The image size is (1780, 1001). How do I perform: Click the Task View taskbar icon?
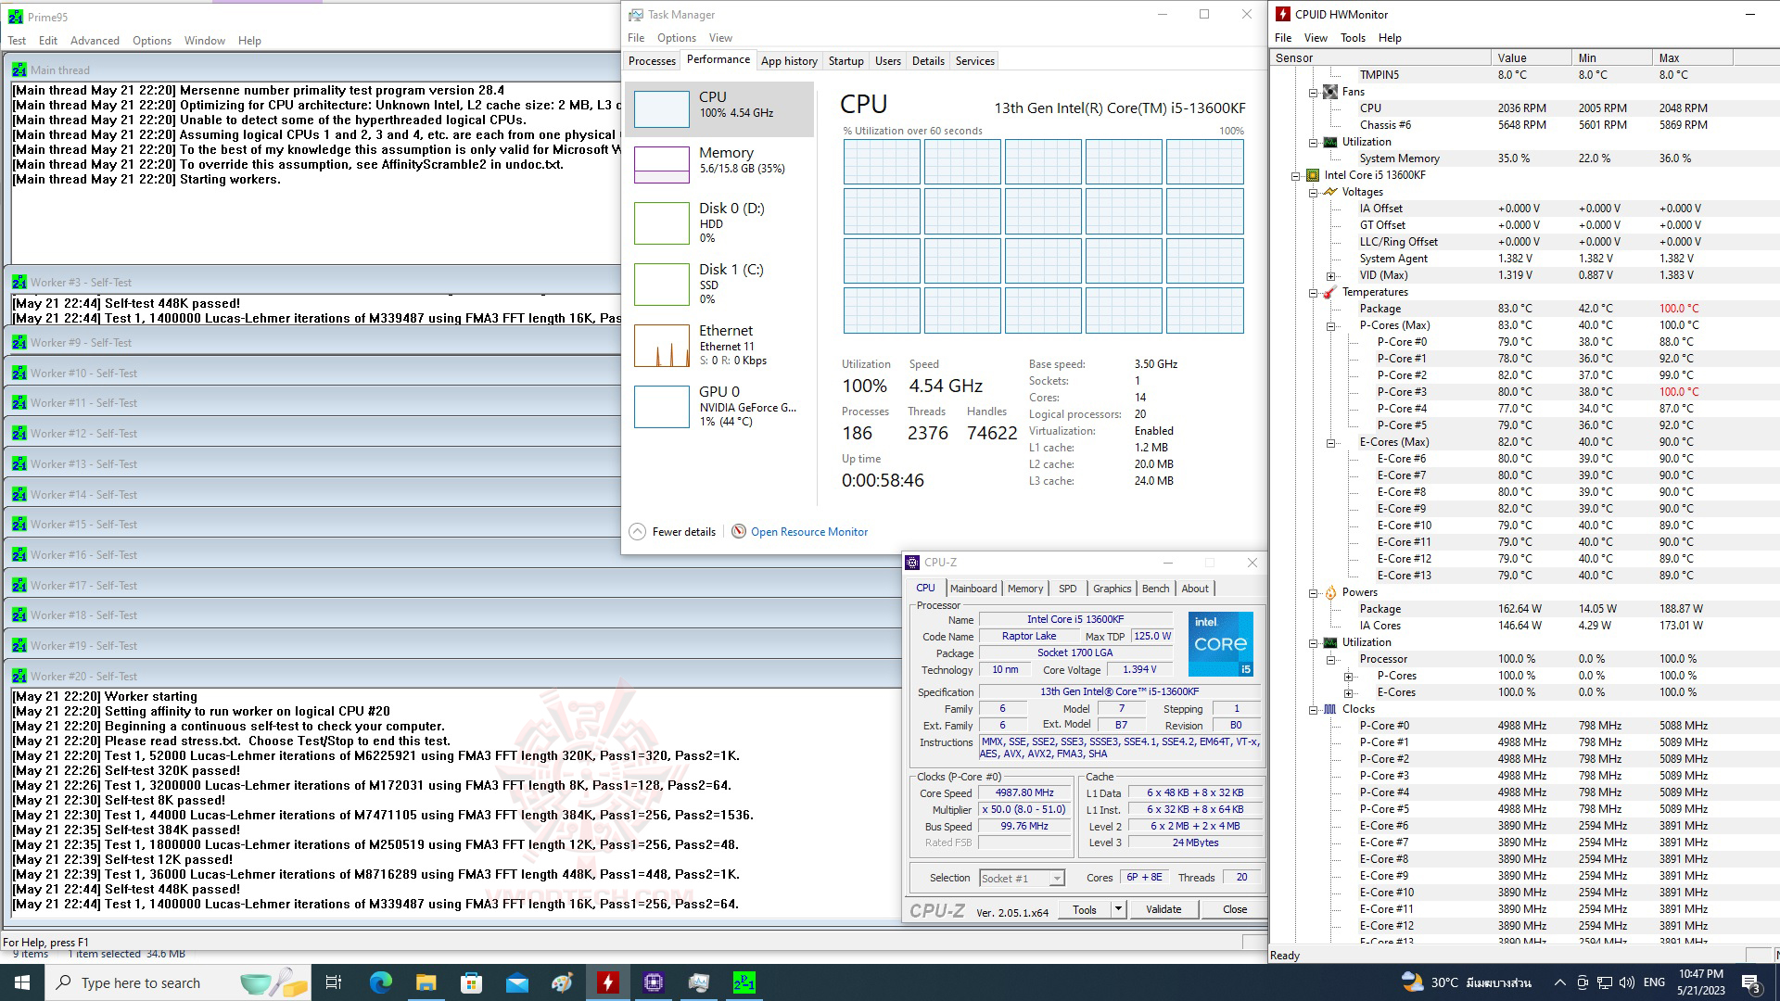coord(334,982)
